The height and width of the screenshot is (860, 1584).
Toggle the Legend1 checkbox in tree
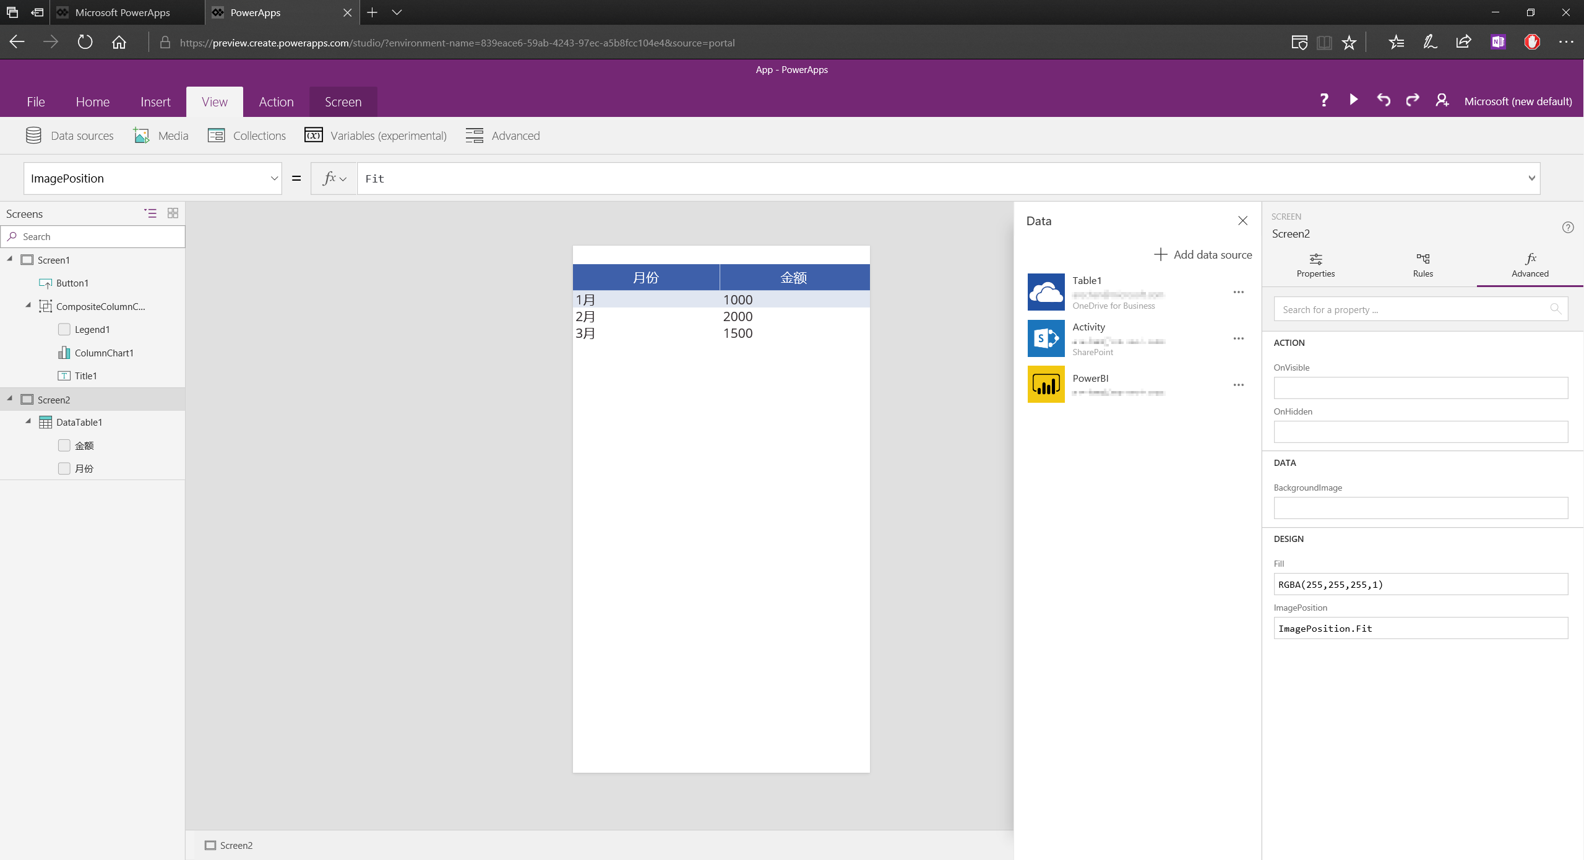pos(64,329)
